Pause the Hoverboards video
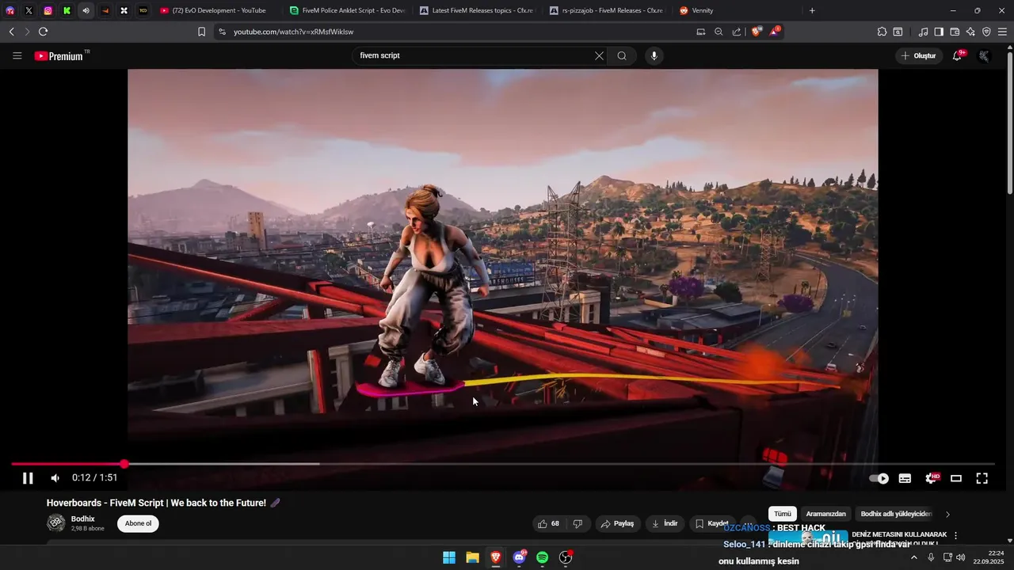Image resolution: width=1014 pixels, height=570 pixels. point(28,478)
